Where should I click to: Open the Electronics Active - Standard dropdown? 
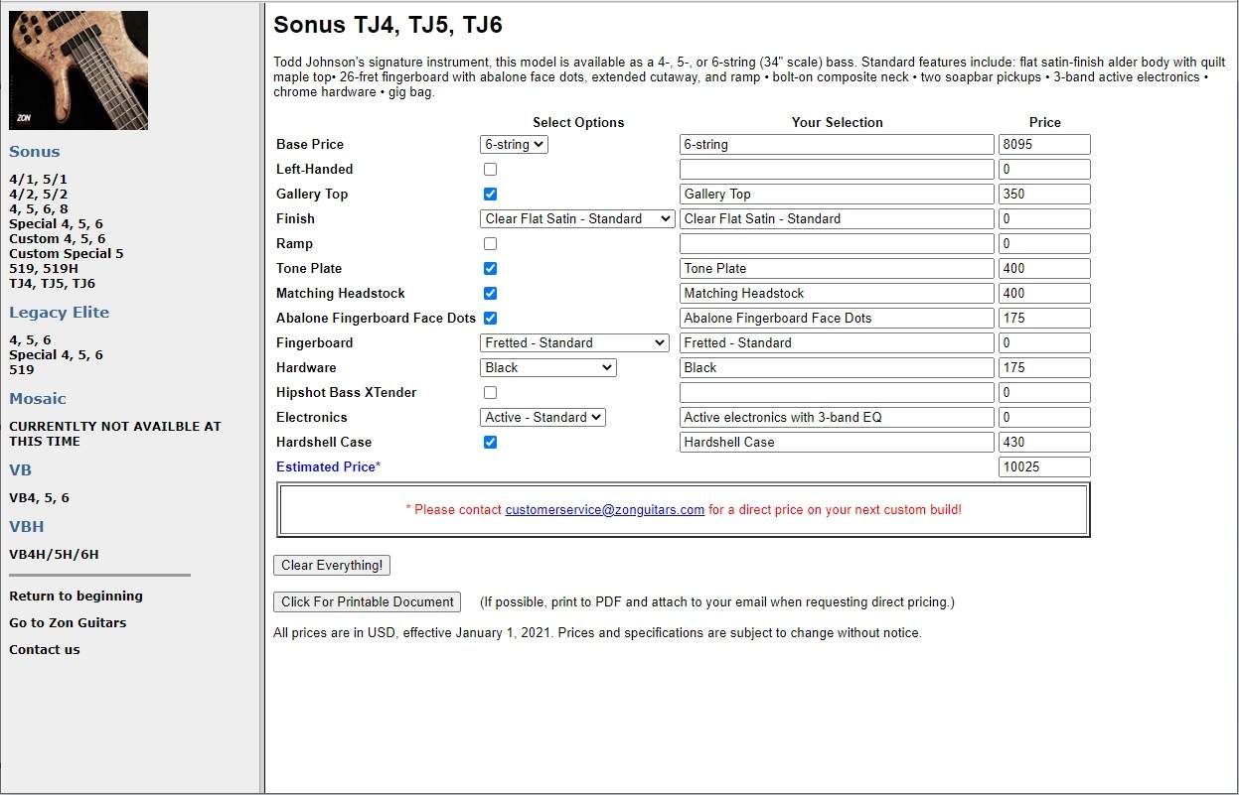point(542,417)
